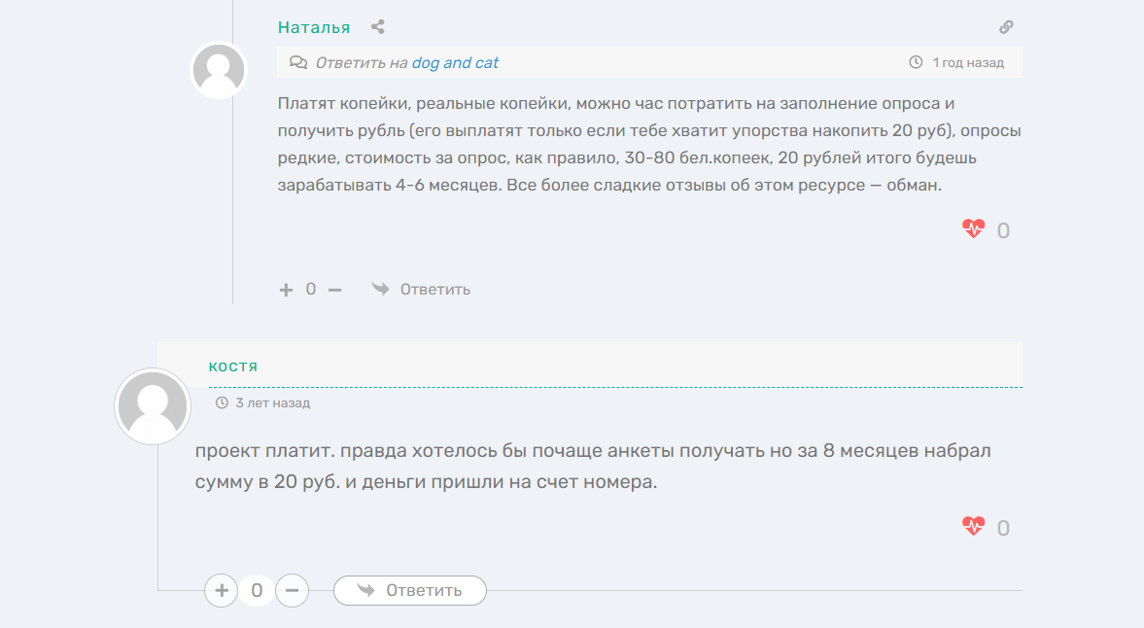Viewport: 1144px width, 628px height.
Task: Click the reply speech-bubble icon before Ответить на
Action: [298, 63]
